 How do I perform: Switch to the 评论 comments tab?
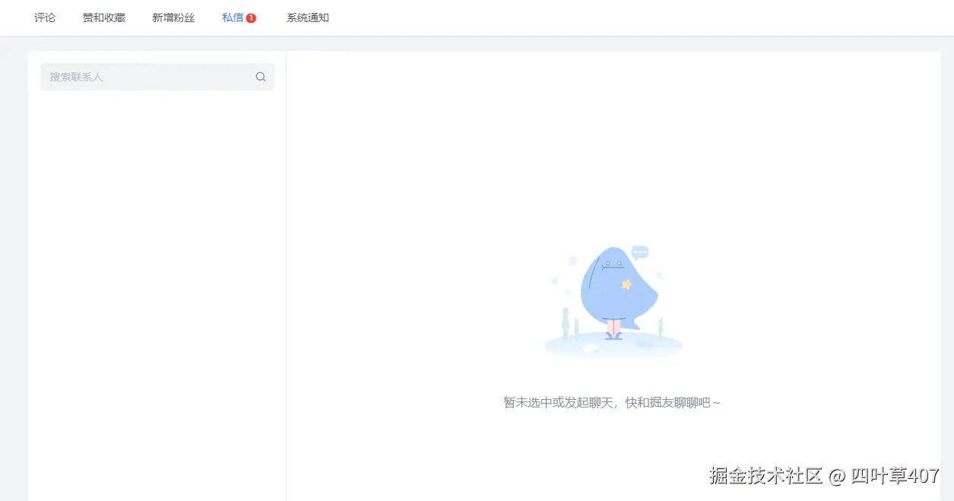(x=45, y=17)
